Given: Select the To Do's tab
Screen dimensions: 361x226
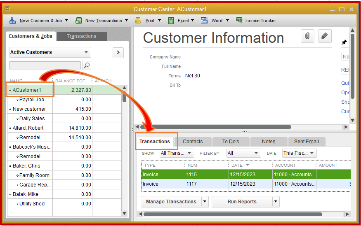Looking at the screenshot, I should 231,142.
